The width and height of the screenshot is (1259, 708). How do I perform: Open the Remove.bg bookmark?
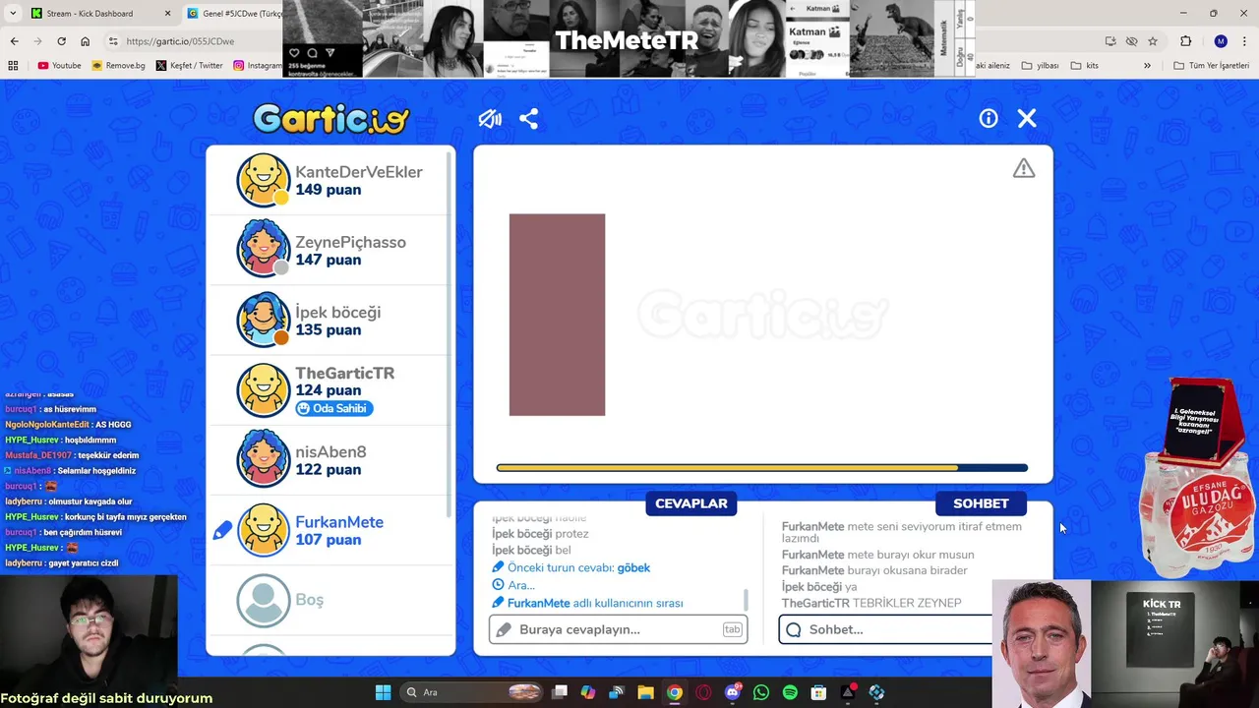click(118, 66)
